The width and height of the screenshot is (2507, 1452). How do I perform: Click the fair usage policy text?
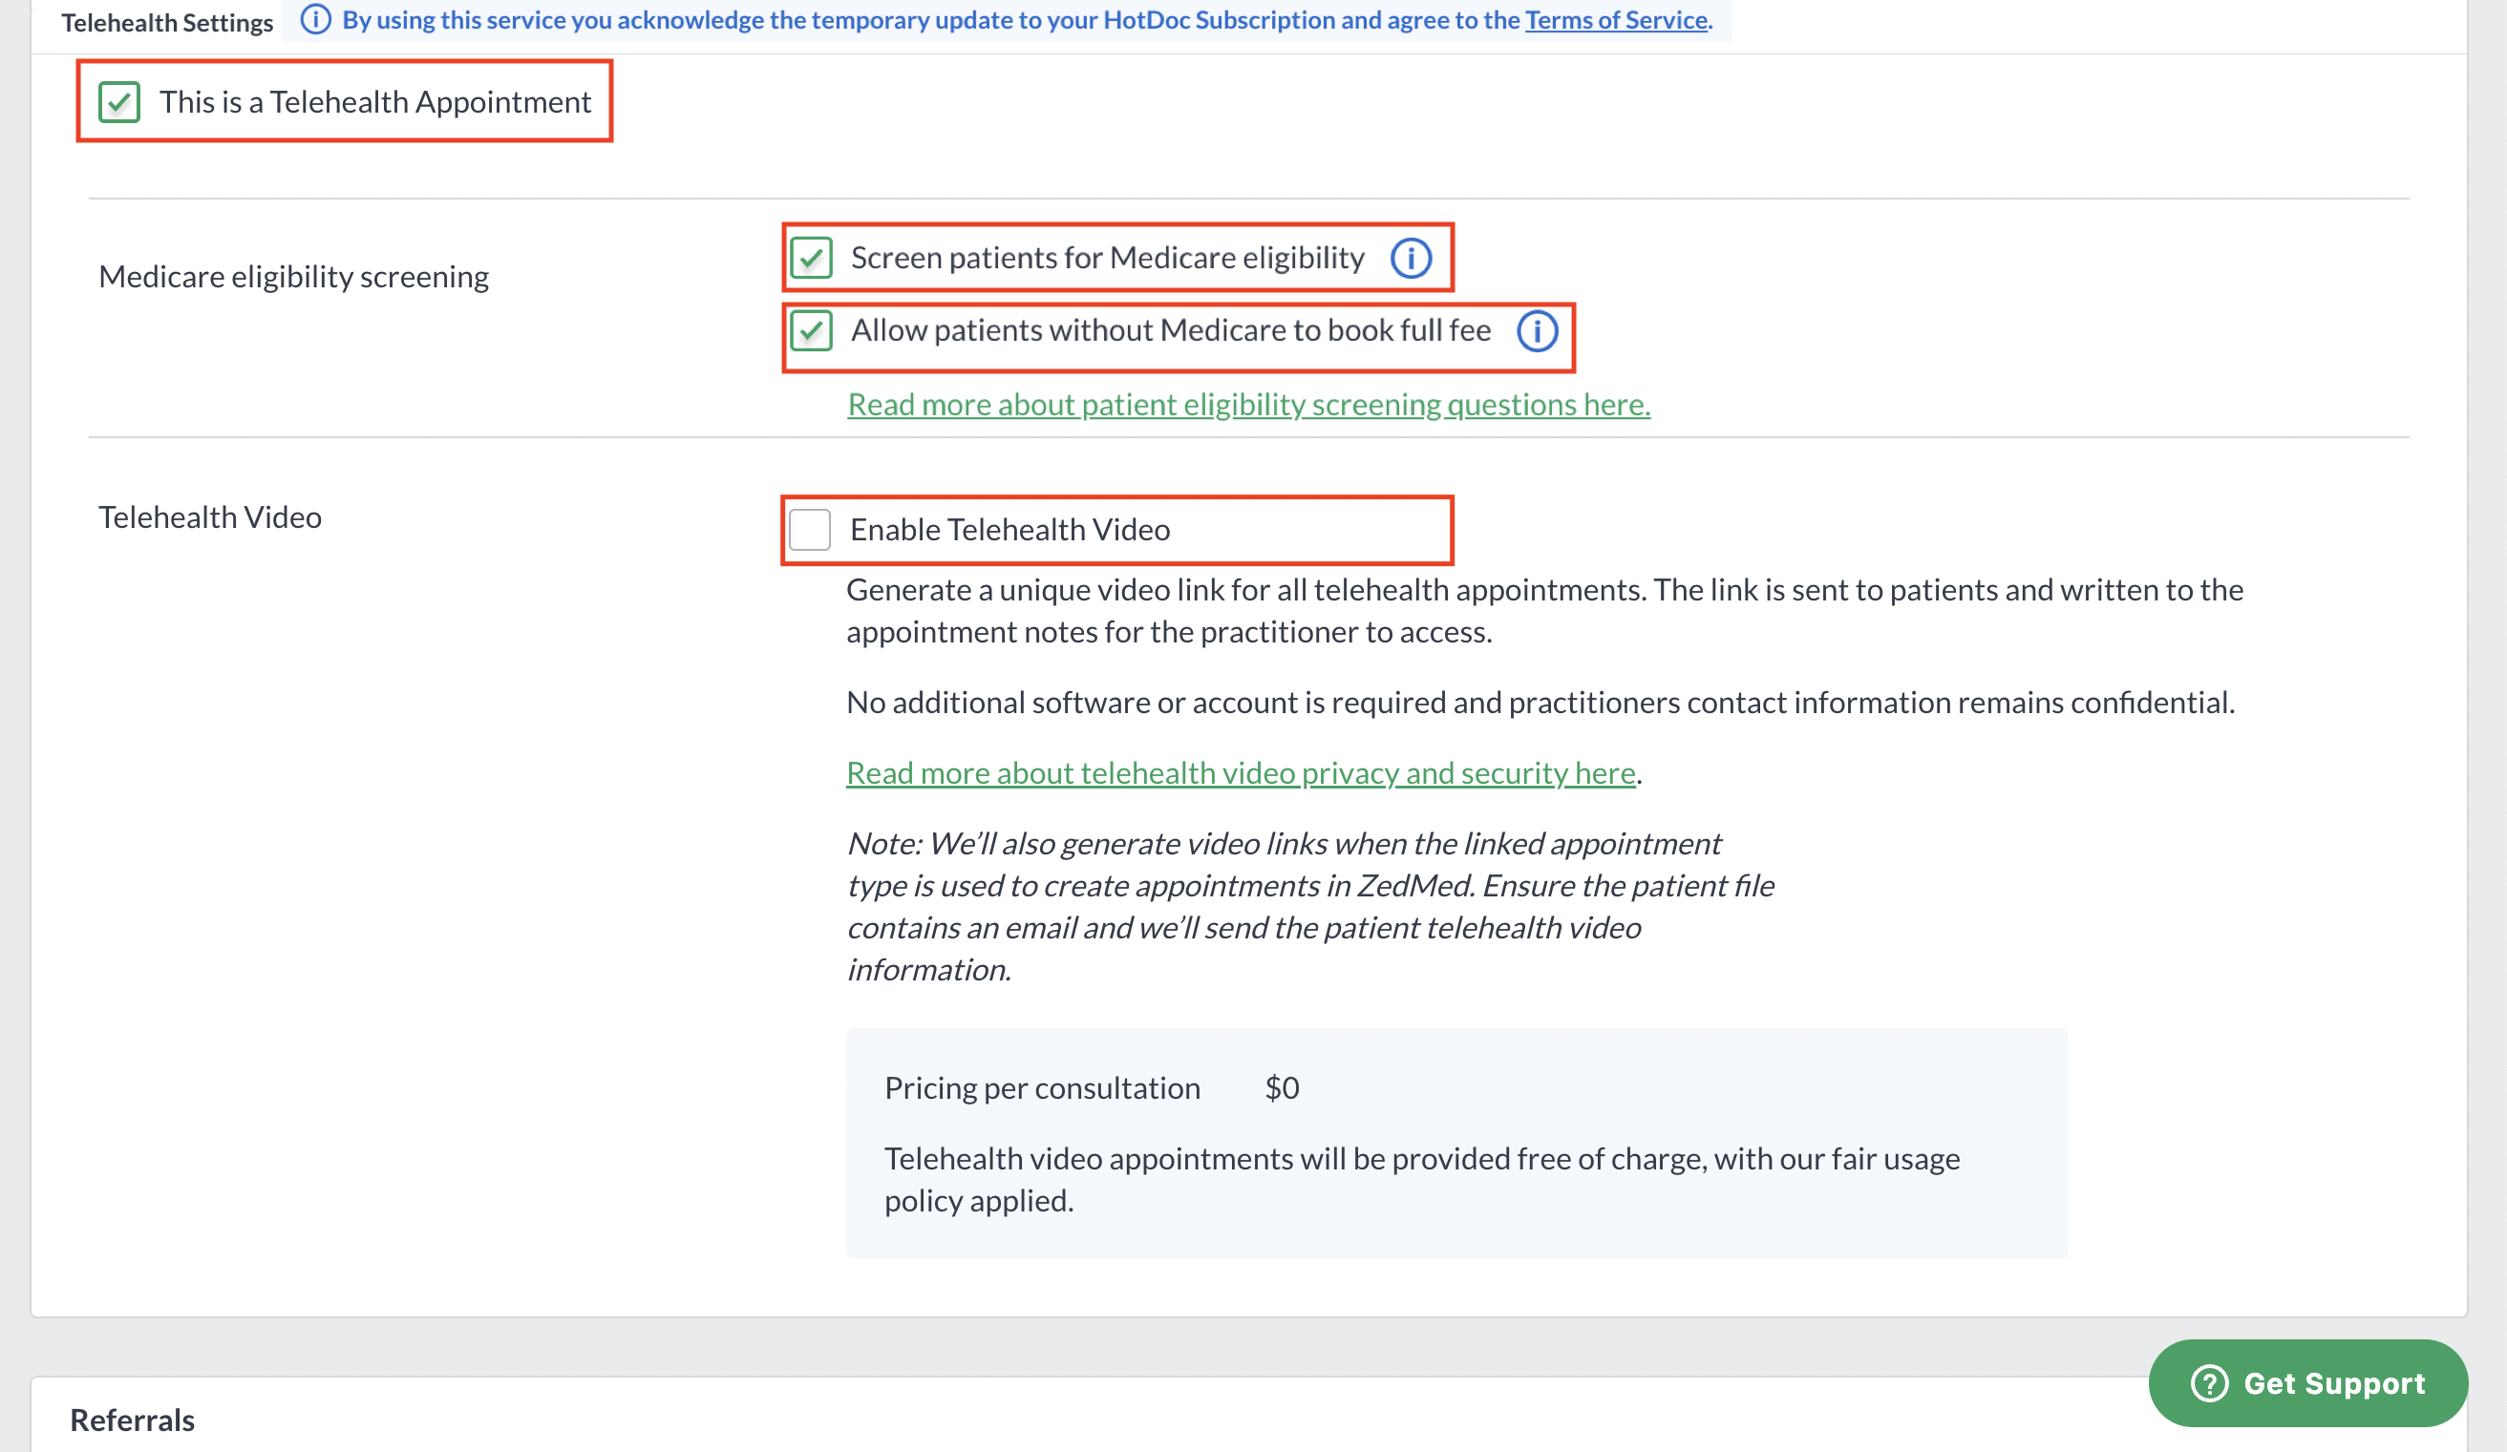pos(1423,1180)
